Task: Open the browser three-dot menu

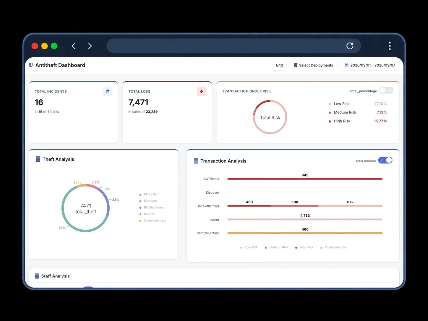Action: tap(390, 46)
